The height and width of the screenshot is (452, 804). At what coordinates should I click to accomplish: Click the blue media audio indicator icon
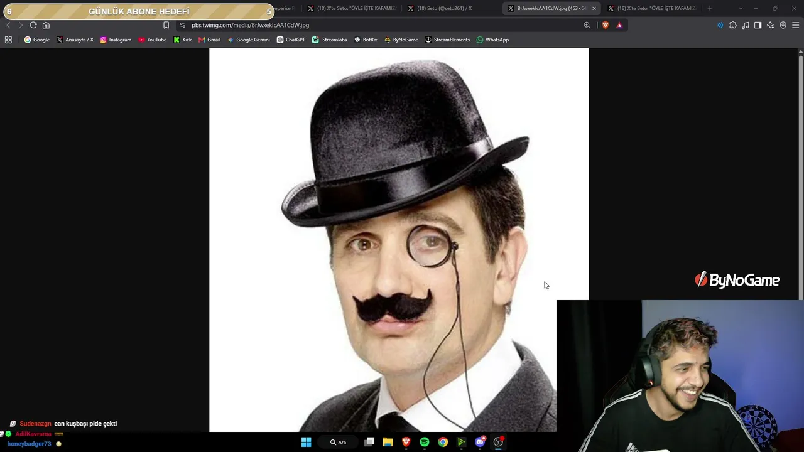[720, 25]
